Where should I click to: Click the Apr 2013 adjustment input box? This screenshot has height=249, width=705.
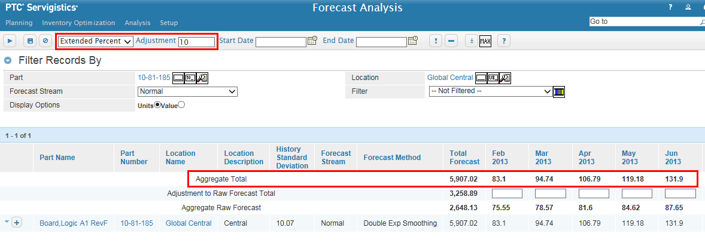pos(594,193)
